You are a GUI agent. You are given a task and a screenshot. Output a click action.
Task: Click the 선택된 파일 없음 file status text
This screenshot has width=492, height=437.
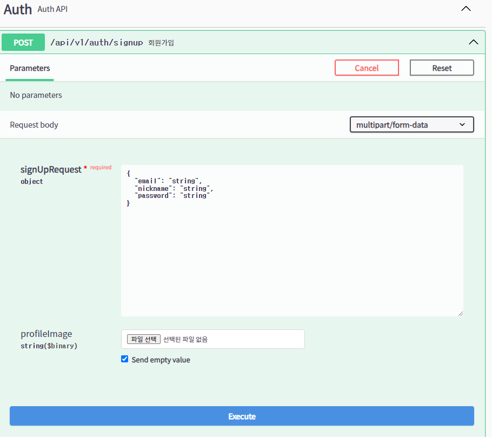pyautogui.click(x=185, y=339)
